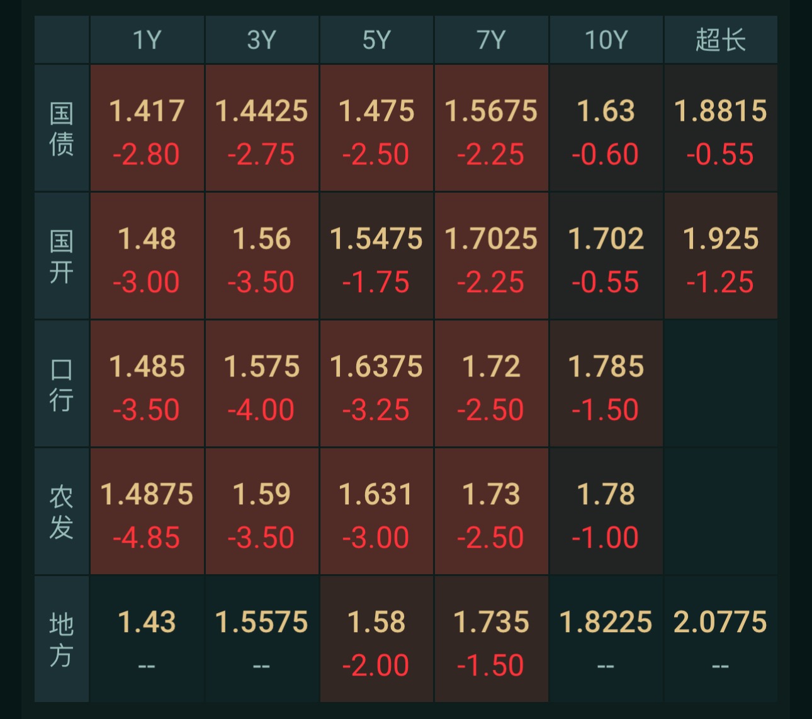Viewport: 812px width, 719px height.
Task: Select the 1Y column header
Action: coord(147,40)
